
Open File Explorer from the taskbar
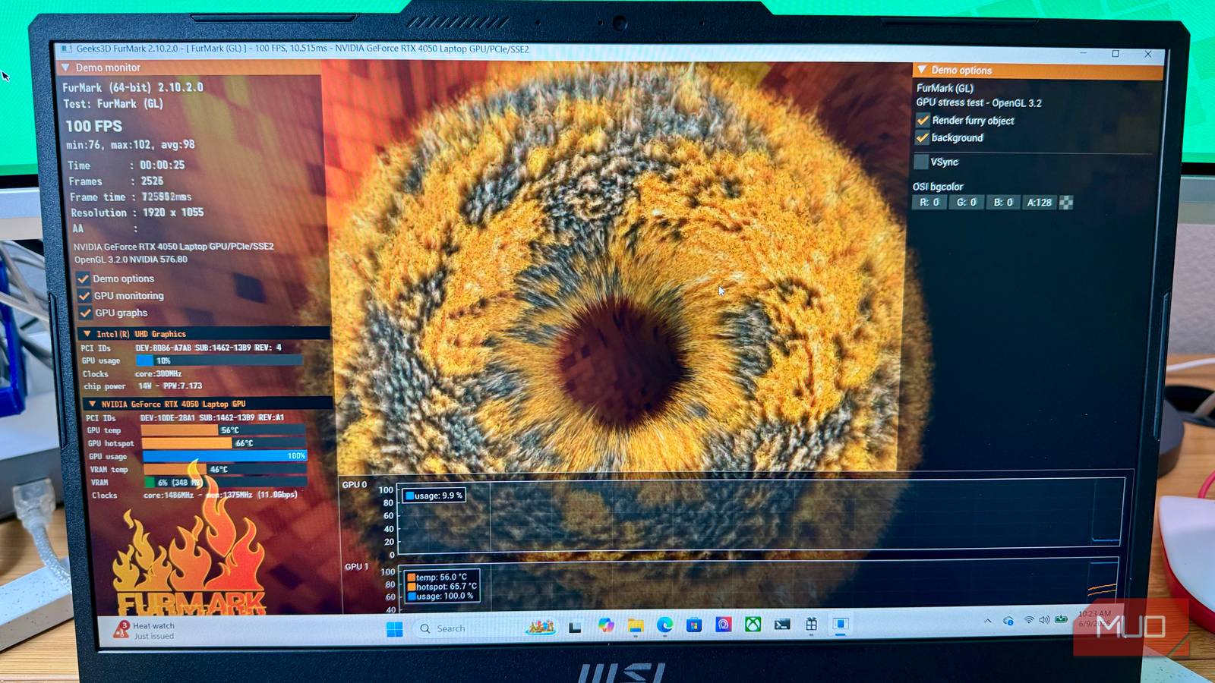(636, 625)
